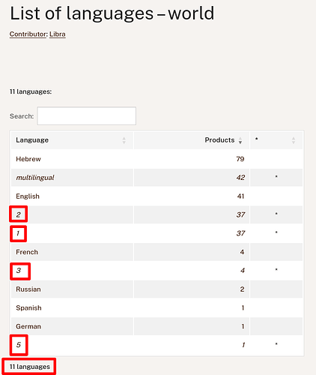This screenshot has width=316, height=375.
Task: Click the language entry labeled 5
Action: coord(19,345)
